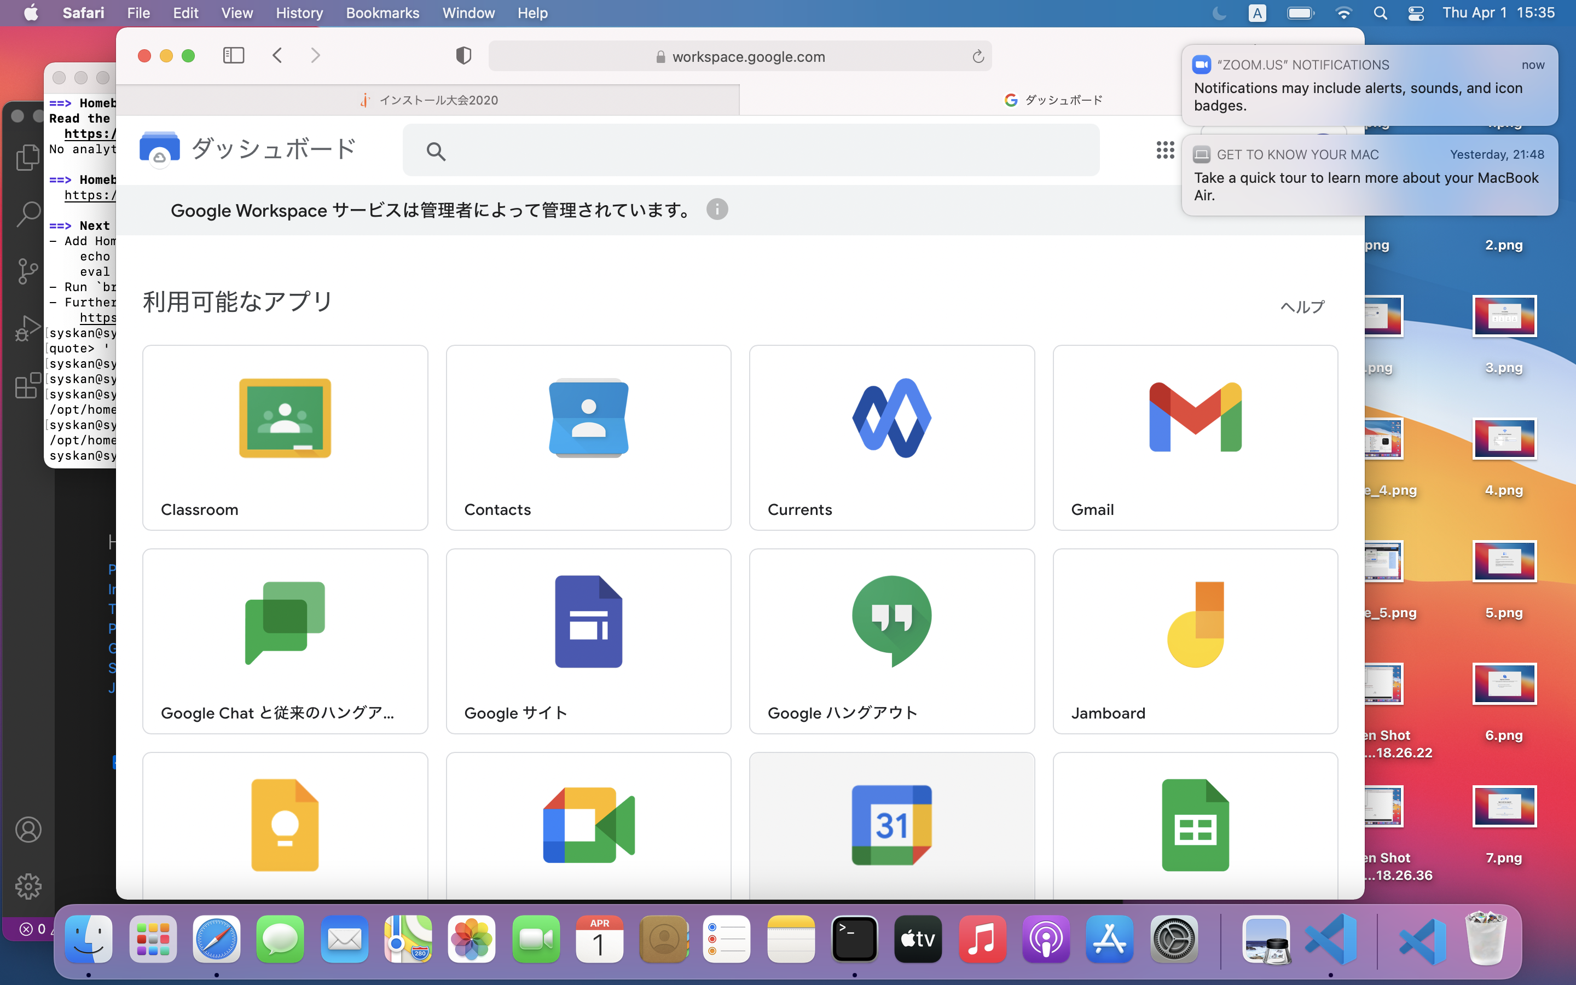Click the dashboard search field
This screenshot has width=1576, height=985.
tap(750, 150)
